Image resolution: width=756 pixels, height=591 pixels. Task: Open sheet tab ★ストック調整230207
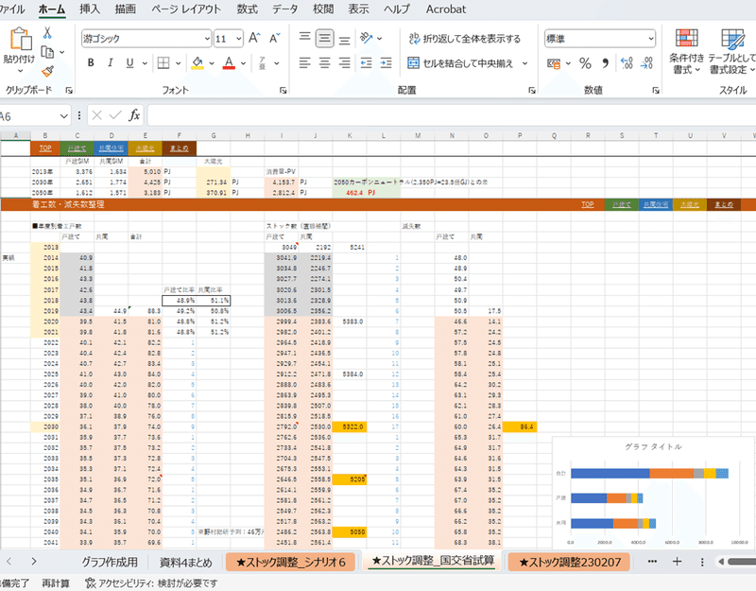[x=569, y=562]
